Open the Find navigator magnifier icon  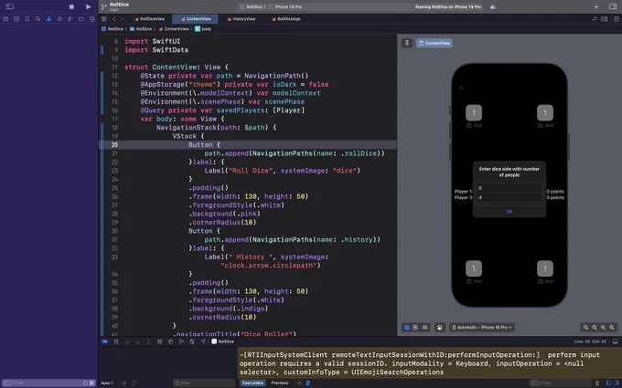(38, 19)
